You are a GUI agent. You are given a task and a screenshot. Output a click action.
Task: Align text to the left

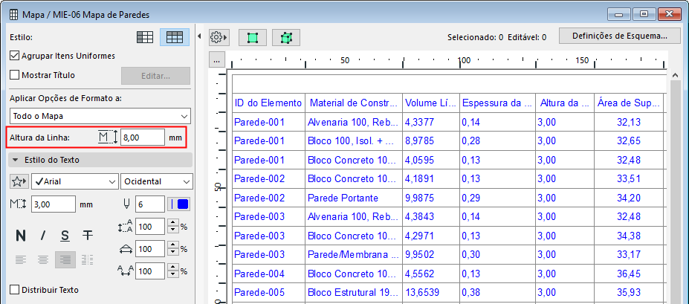coord(20,259)
